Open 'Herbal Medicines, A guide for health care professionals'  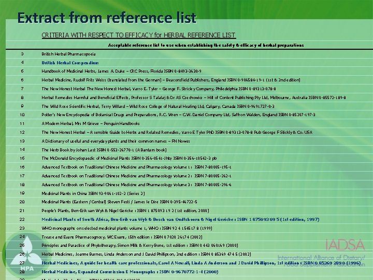pos(201,263)
